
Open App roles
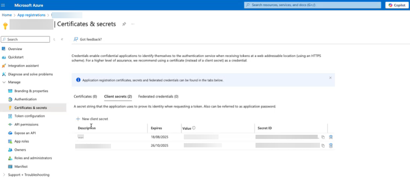[22, 141]
